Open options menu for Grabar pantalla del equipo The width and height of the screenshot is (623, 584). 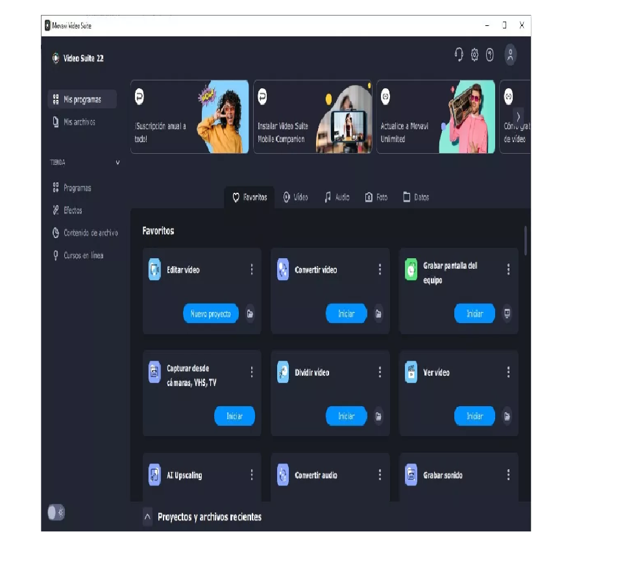[508, 269]
